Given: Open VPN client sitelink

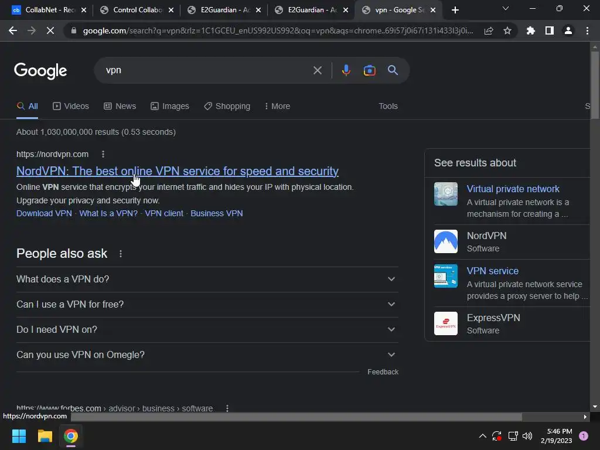Looking at the screenshot, I should (x=164, y=213).
